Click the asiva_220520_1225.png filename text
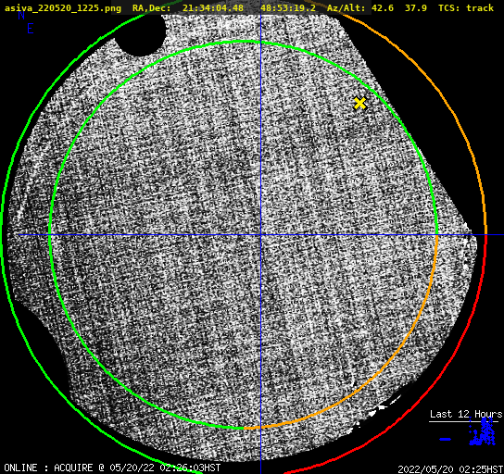This screenshot has height=474, width=504. click(x=63, y=7)
